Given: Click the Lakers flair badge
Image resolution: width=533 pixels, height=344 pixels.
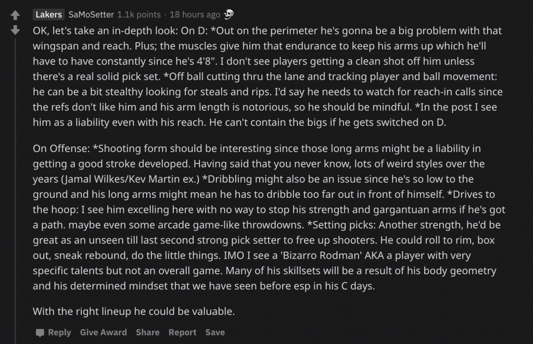Looking at the screenshot, I should 48,15.
